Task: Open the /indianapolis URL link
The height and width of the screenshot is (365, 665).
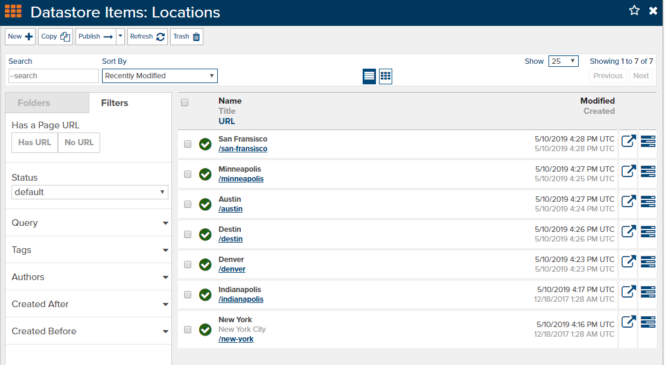Action: click(241, 299)
